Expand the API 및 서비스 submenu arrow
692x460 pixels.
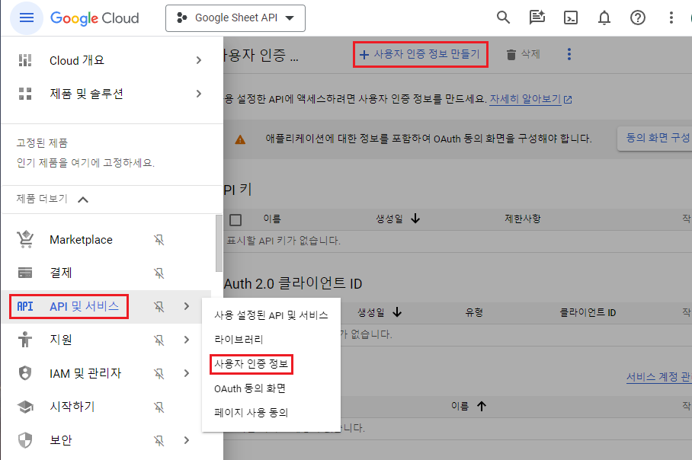pos(187,306)
